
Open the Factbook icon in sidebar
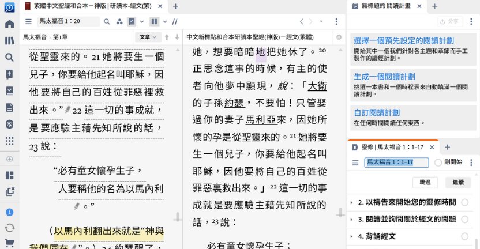[9, 74]
